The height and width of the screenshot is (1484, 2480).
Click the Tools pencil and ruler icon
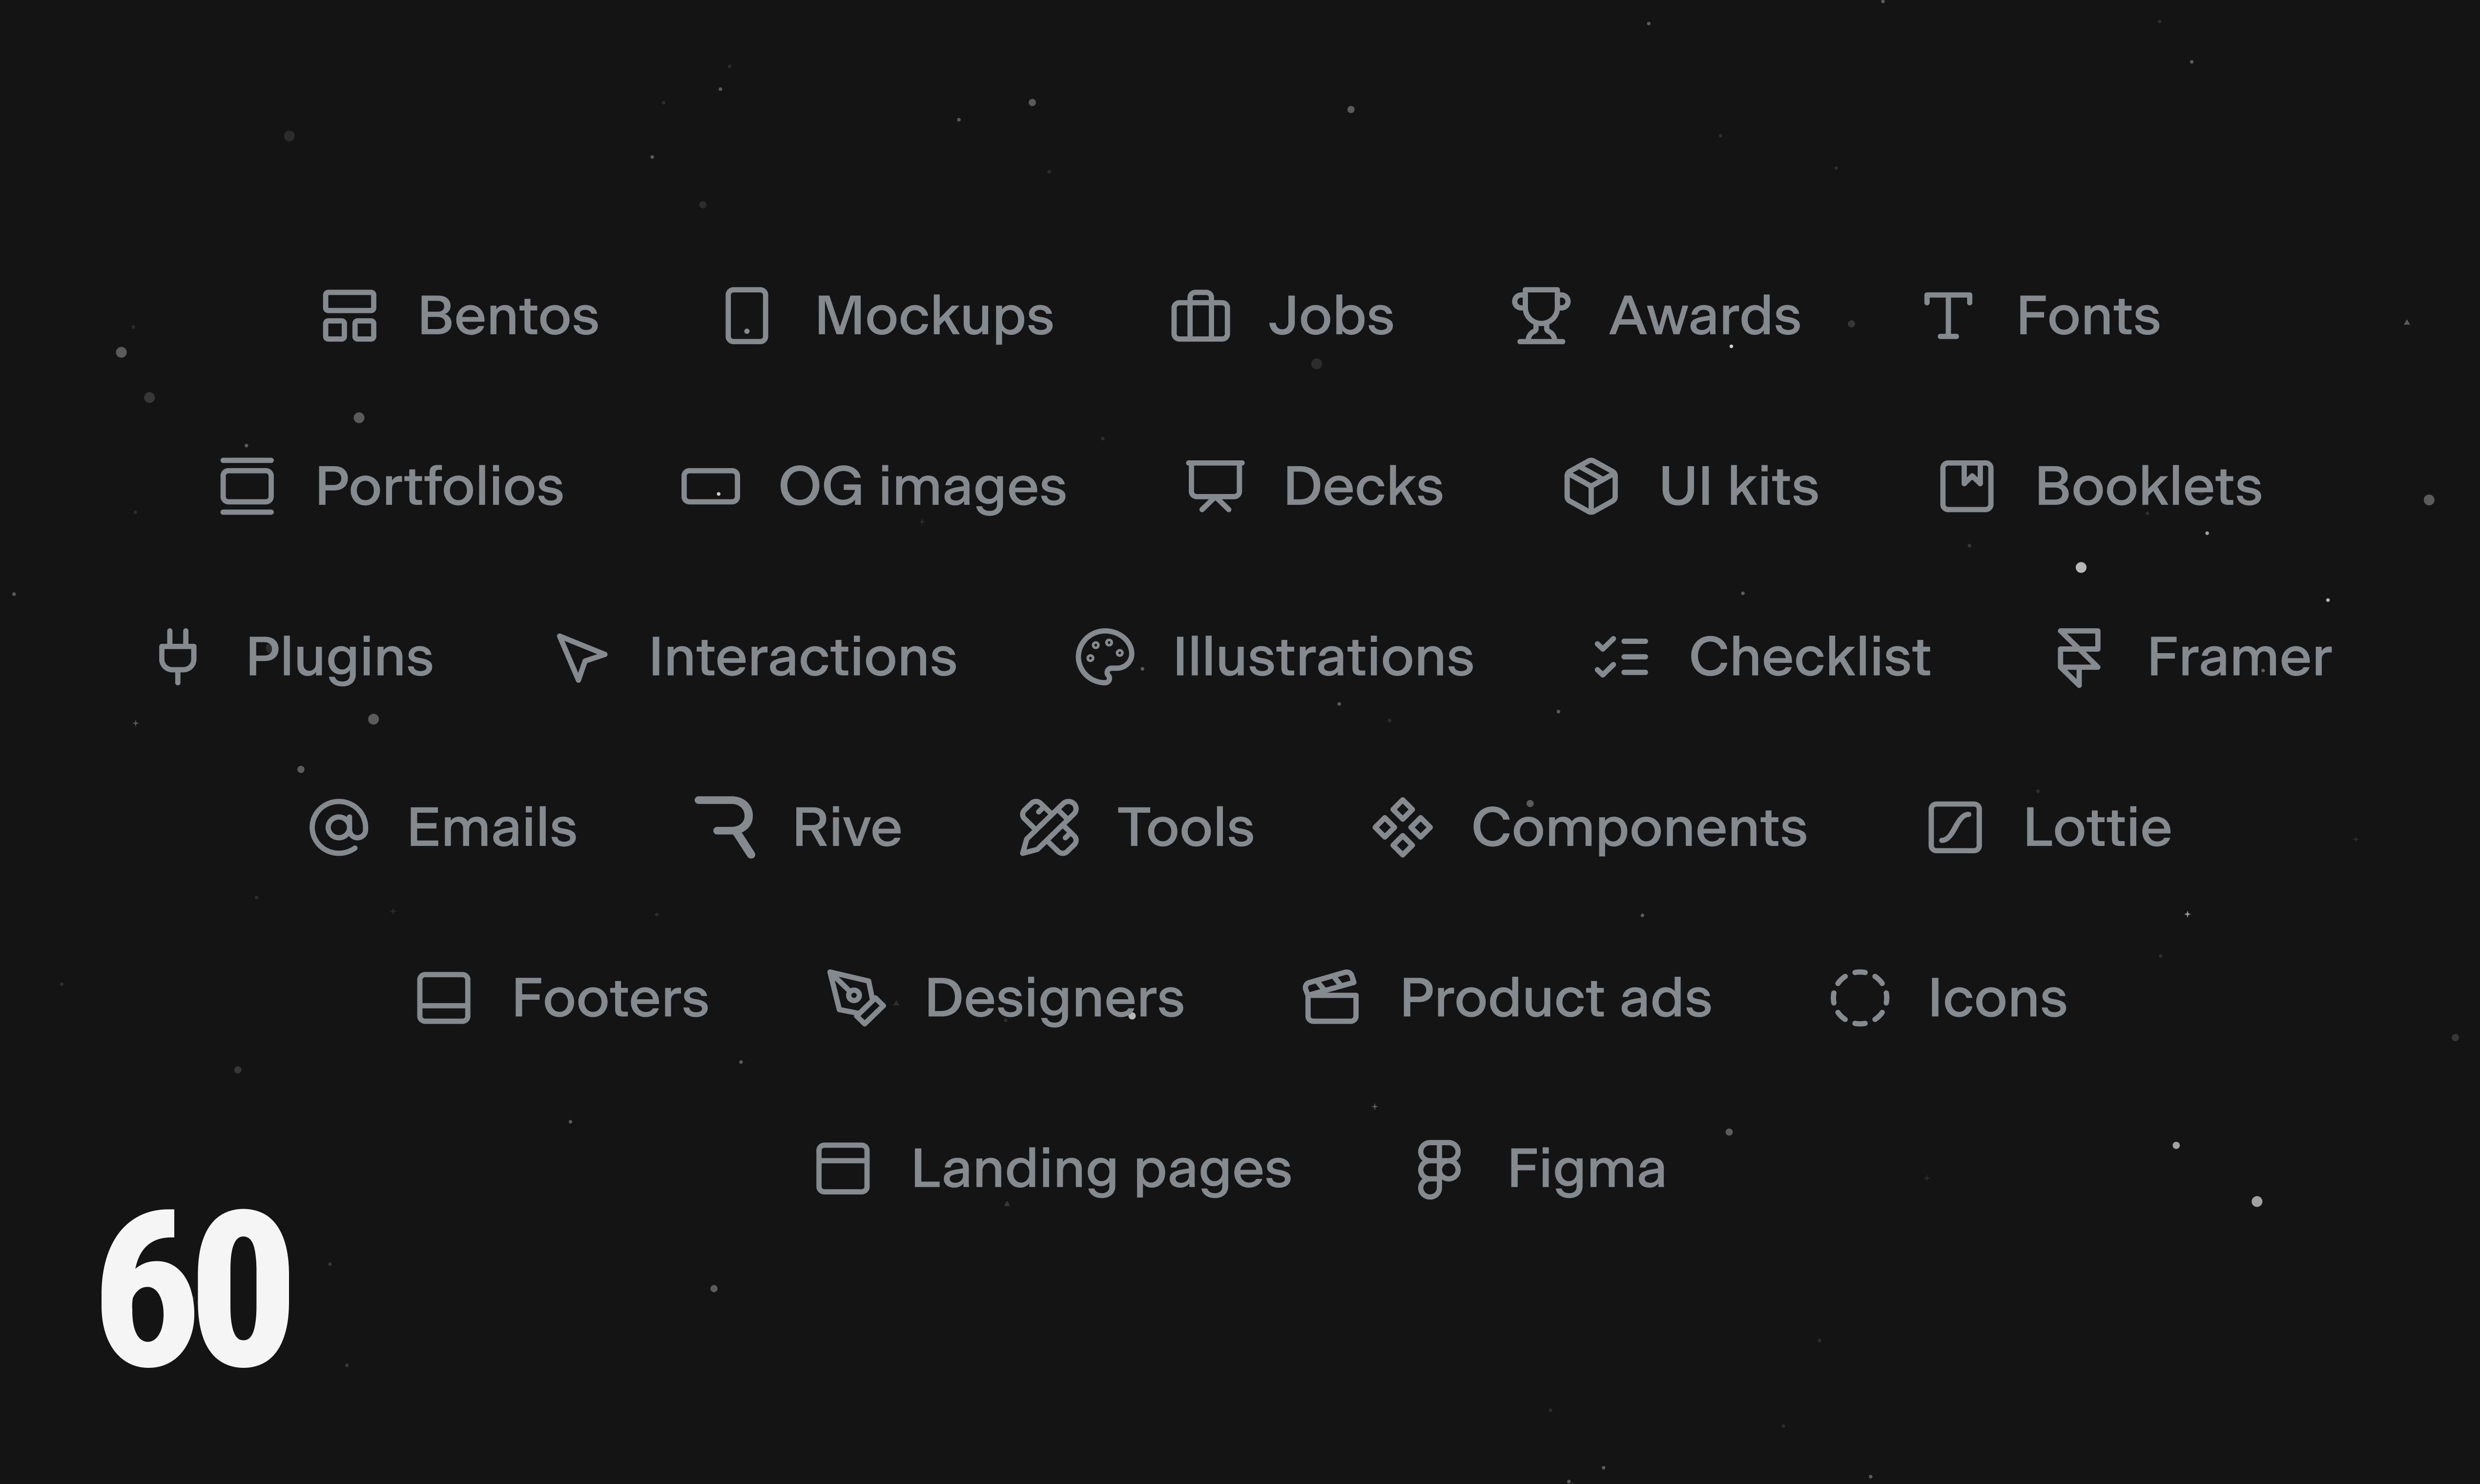1049,828
